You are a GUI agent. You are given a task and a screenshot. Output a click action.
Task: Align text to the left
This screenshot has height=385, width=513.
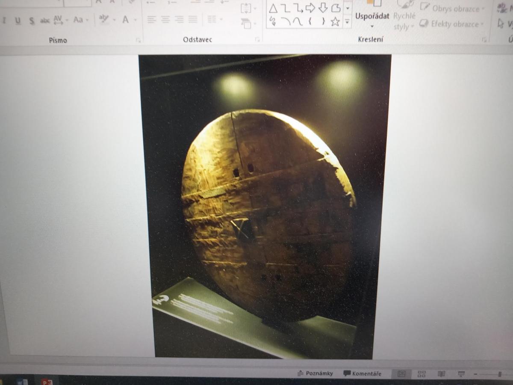(152, 19)
